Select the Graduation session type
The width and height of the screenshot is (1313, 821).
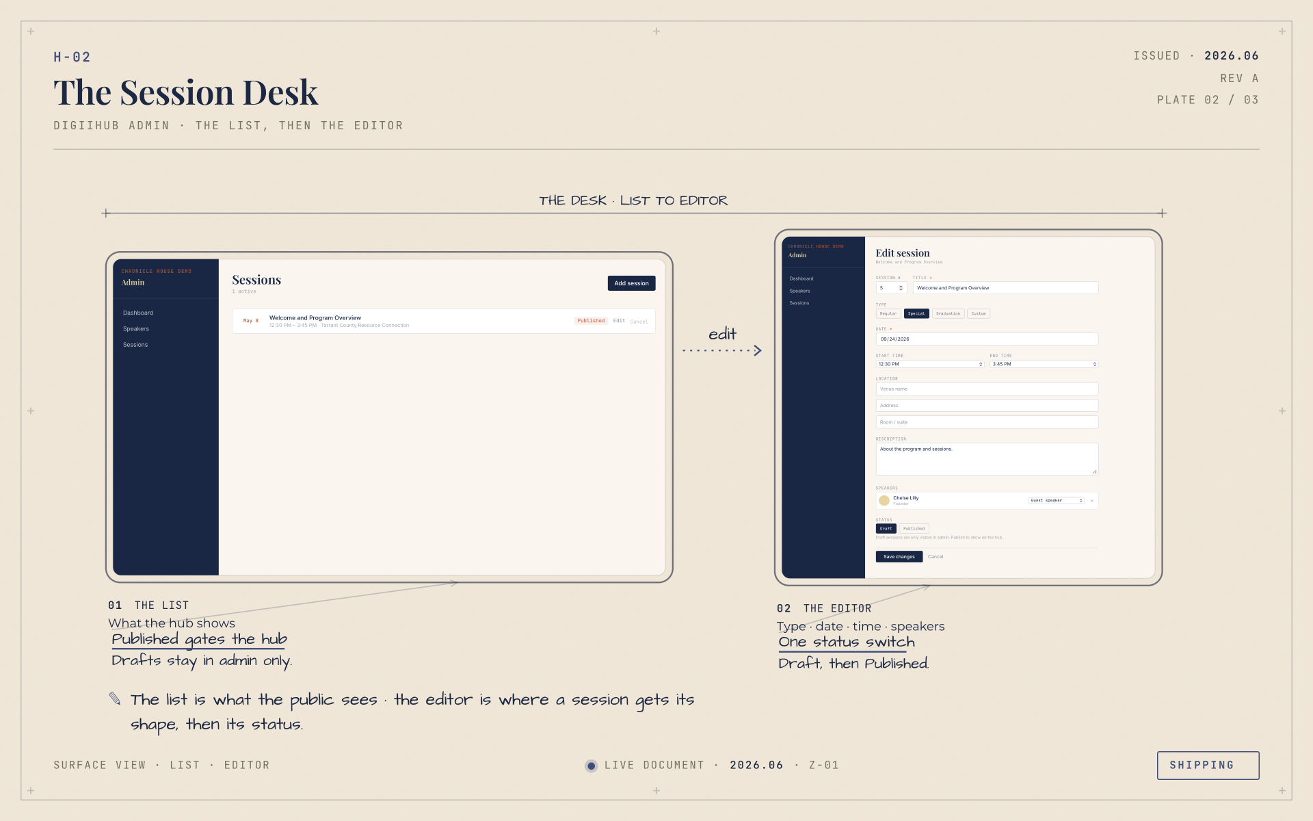[948, 313]
